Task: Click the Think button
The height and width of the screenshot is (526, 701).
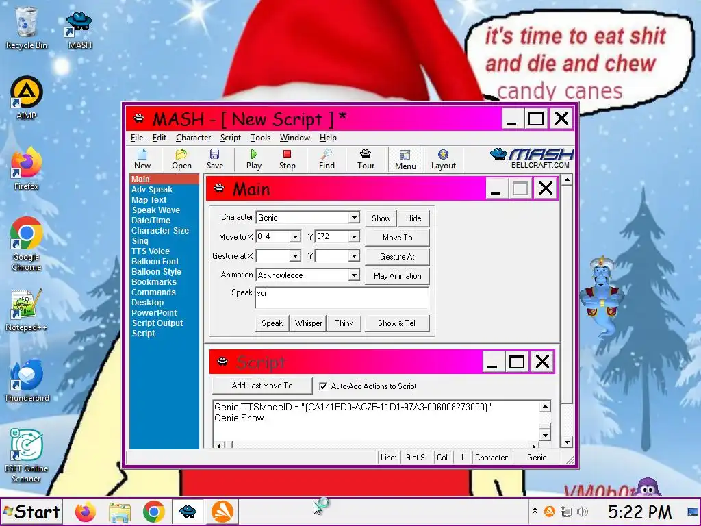Action: [344, 323]
